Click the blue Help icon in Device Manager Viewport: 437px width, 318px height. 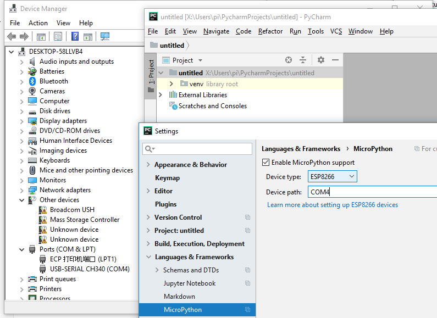pyautogui.click(x=74, y=37)
